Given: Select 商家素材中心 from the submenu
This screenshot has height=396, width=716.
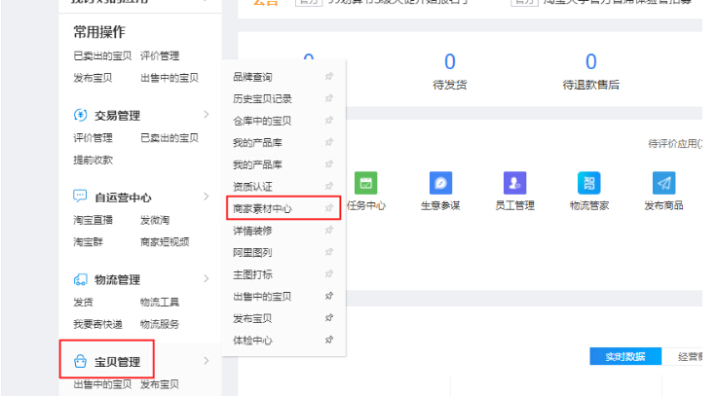Looking at the screenshot, I should point(262,208).
